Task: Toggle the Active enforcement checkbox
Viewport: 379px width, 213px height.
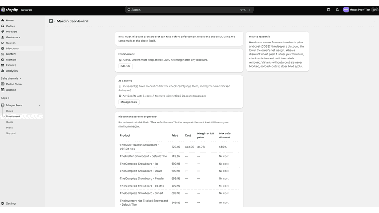Action: [120, 60]
